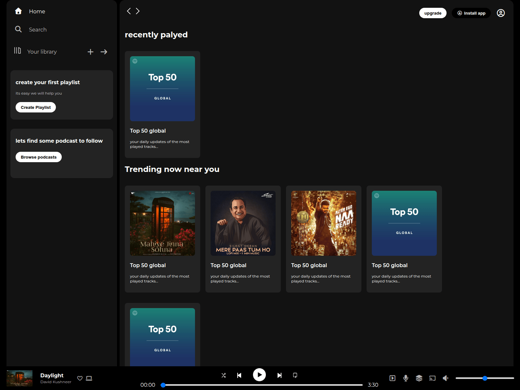
Task: Click the Home house icon
Action: (19, 11)
